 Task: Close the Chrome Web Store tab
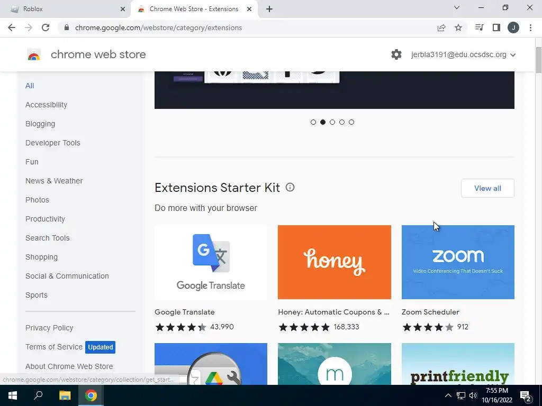(249, 9)
